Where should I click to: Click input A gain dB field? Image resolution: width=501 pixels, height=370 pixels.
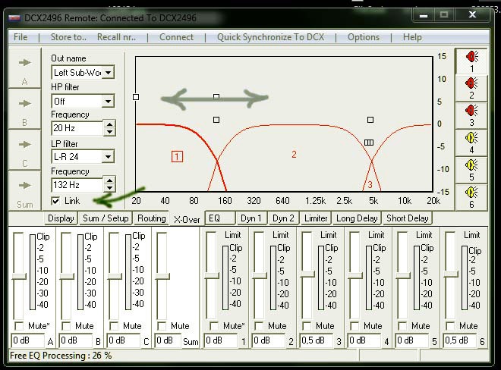[27, 340]
